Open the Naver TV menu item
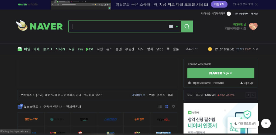Image resolution: width=276 pixels, height=135 pixels. coord(89,49)
